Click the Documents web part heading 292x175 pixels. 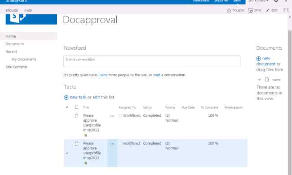269,48
